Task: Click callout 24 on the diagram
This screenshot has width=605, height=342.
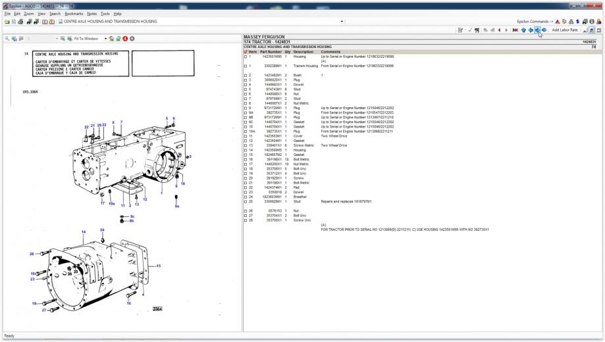Action: click(x=102, y=230)
